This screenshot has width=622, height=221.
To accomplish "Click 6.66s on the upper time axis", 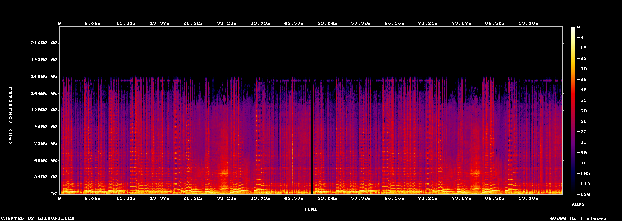I will click(x=93, y=23).
